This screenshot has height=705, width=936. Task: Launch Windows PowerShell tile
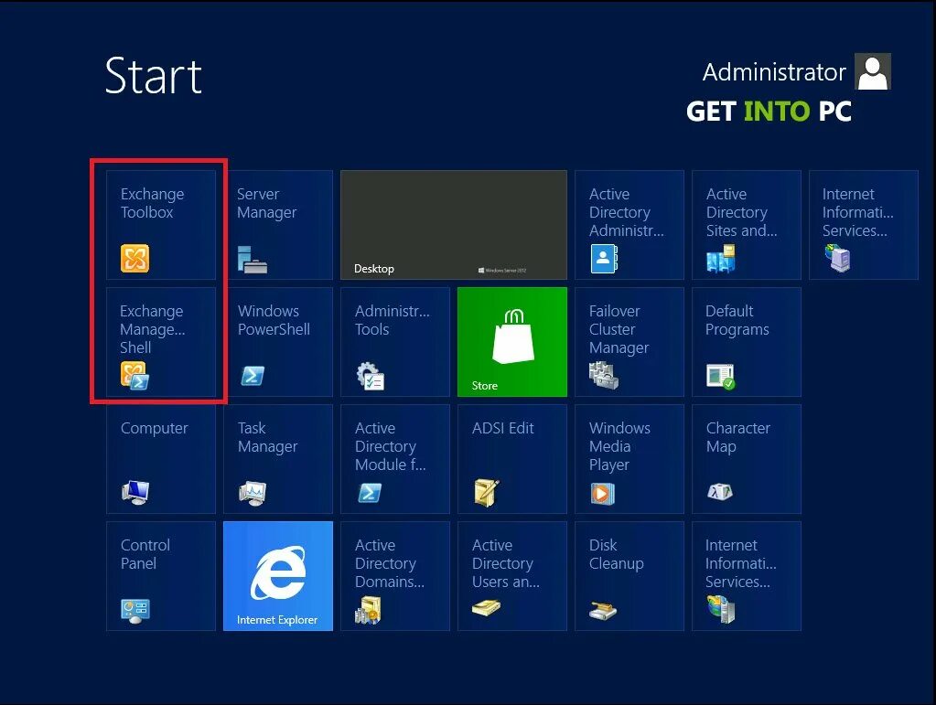[278, 342]
